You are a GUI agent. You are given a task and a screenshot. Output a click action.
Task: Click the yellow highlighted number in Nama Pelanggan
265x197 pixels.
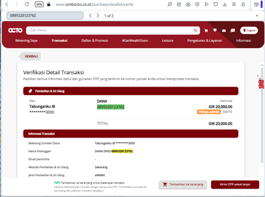122,151
